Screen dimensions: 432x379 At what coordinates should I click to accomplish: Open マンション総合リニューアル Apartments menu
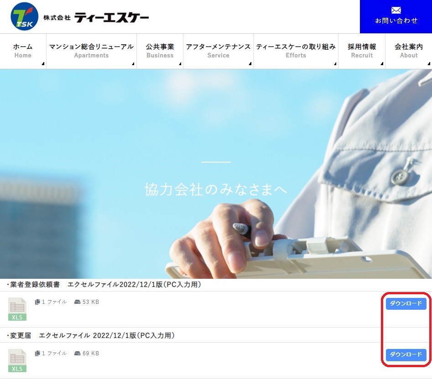tap(92, 51)
